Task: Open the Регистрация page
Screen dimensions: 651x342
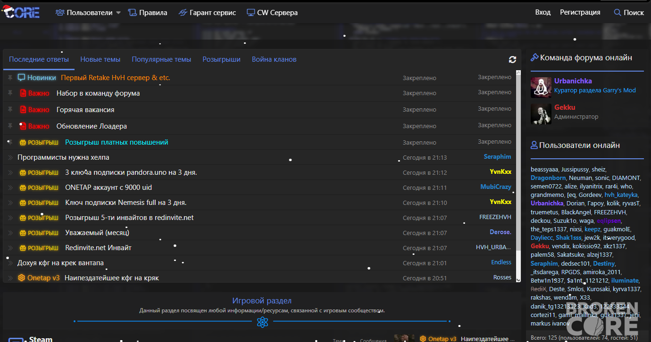Action: [580, 12]
